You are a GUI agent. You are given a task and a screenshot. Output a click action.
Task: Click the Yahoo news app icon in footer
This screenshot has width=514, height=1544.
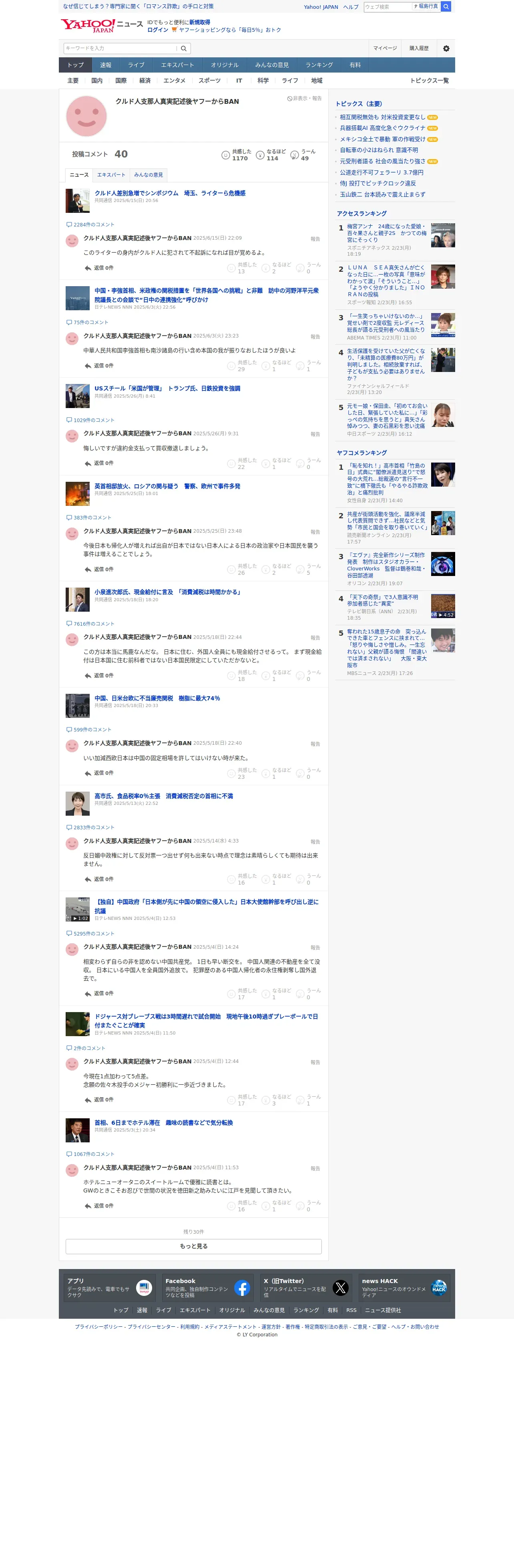click(x=144, y=1287)
